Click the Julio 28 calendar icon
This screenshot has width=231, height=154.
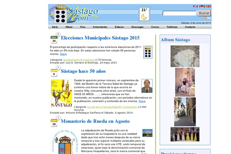coord(54,123)
